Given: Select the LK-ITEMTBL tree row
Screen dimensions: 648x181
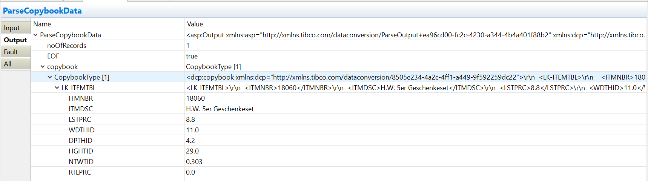Looking at the screenshot, I should 339,88.
